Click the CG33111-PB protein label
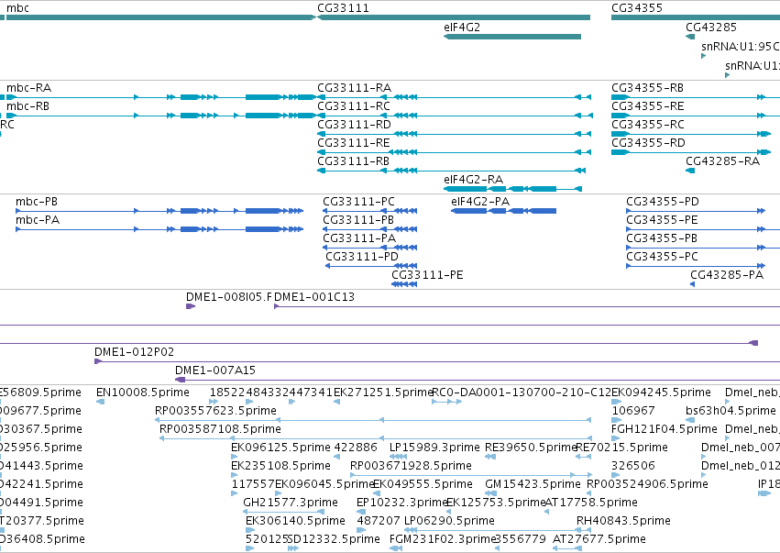 tap(358, 220)
